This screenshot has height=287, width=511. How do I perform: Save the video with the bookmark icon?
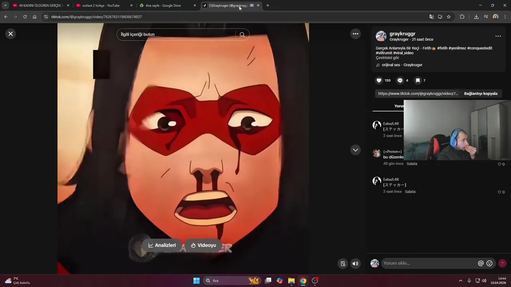coord(418,81)
